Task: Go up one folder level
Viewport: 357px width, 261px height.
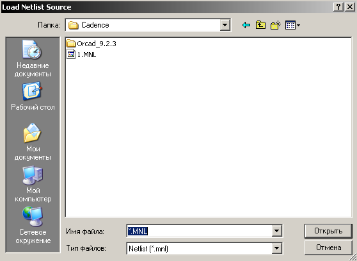Action: coord(260,25)
